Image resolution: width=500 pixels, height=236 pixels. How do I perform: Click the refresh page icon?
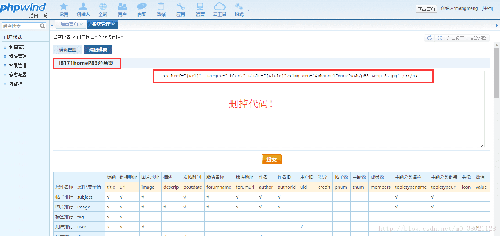point(429,38)
